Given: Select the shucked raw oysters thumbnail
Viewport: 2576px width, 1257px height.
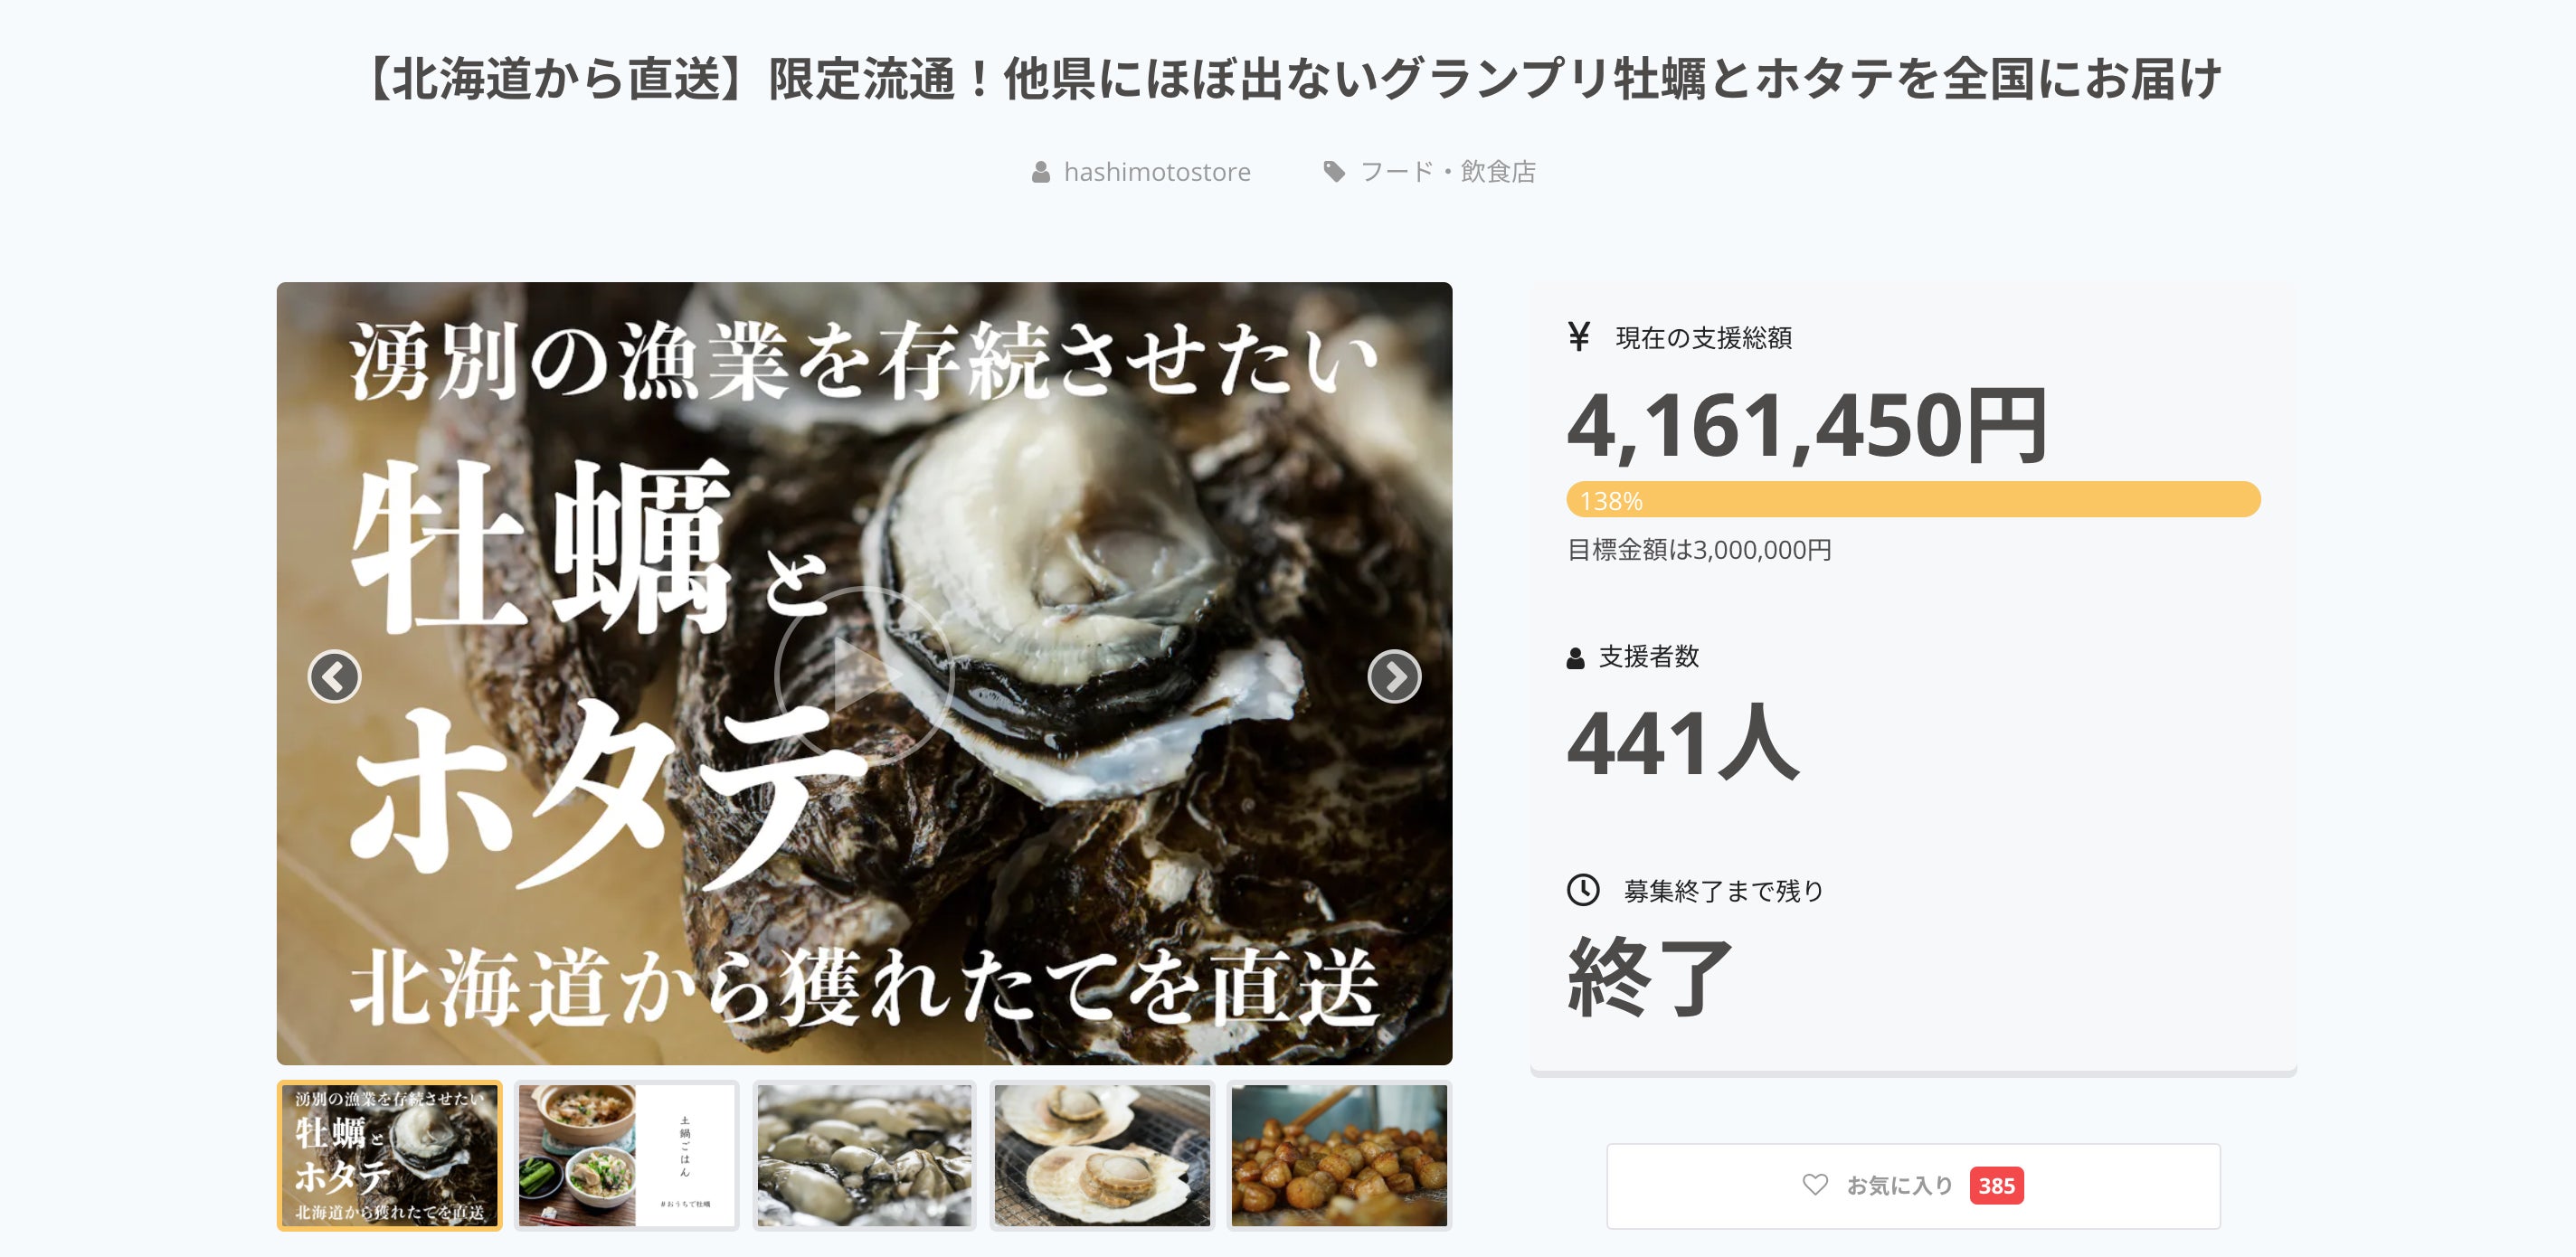Looking at the screenshot, I should pyautogui.click(x=864, y=1155).
